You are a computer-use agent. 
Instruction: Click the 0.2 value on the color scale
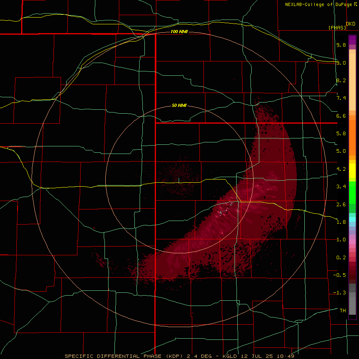[x=341, y=258]
